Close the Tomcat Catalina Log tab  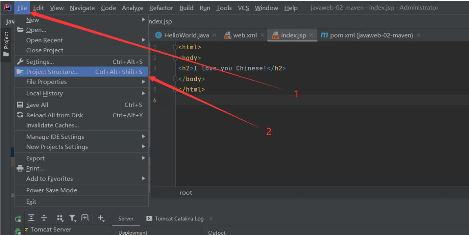tap(211, 219)
